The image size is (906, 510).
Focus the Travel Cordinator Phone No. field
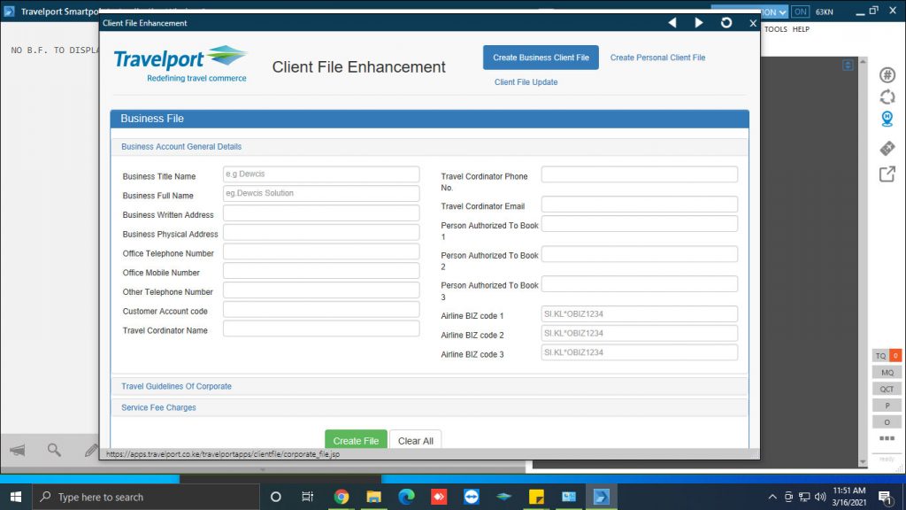[x=639, y=174]
